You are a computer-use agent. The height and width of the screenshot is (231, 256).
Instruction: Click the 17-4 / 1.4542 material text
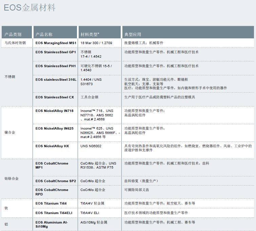[91, 57]
